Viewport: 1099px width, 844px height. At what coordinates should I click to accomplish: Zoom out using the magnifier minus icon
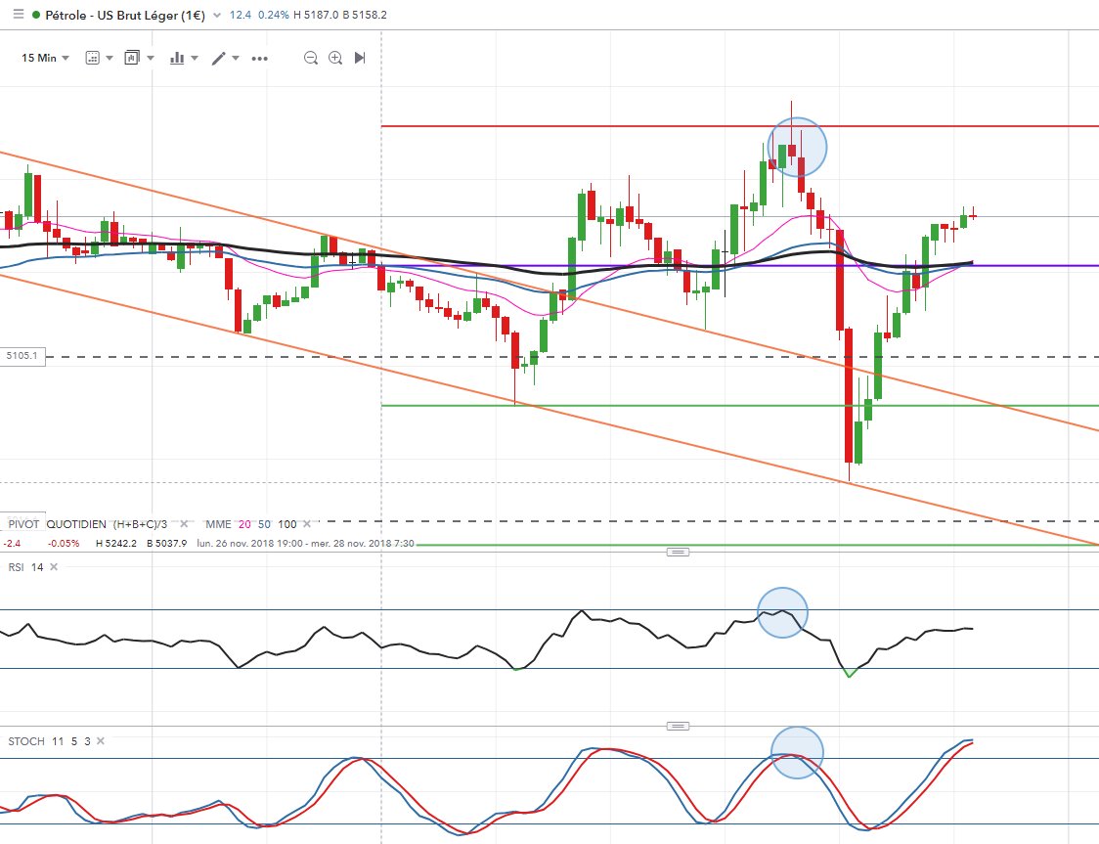tap(311, 58)
